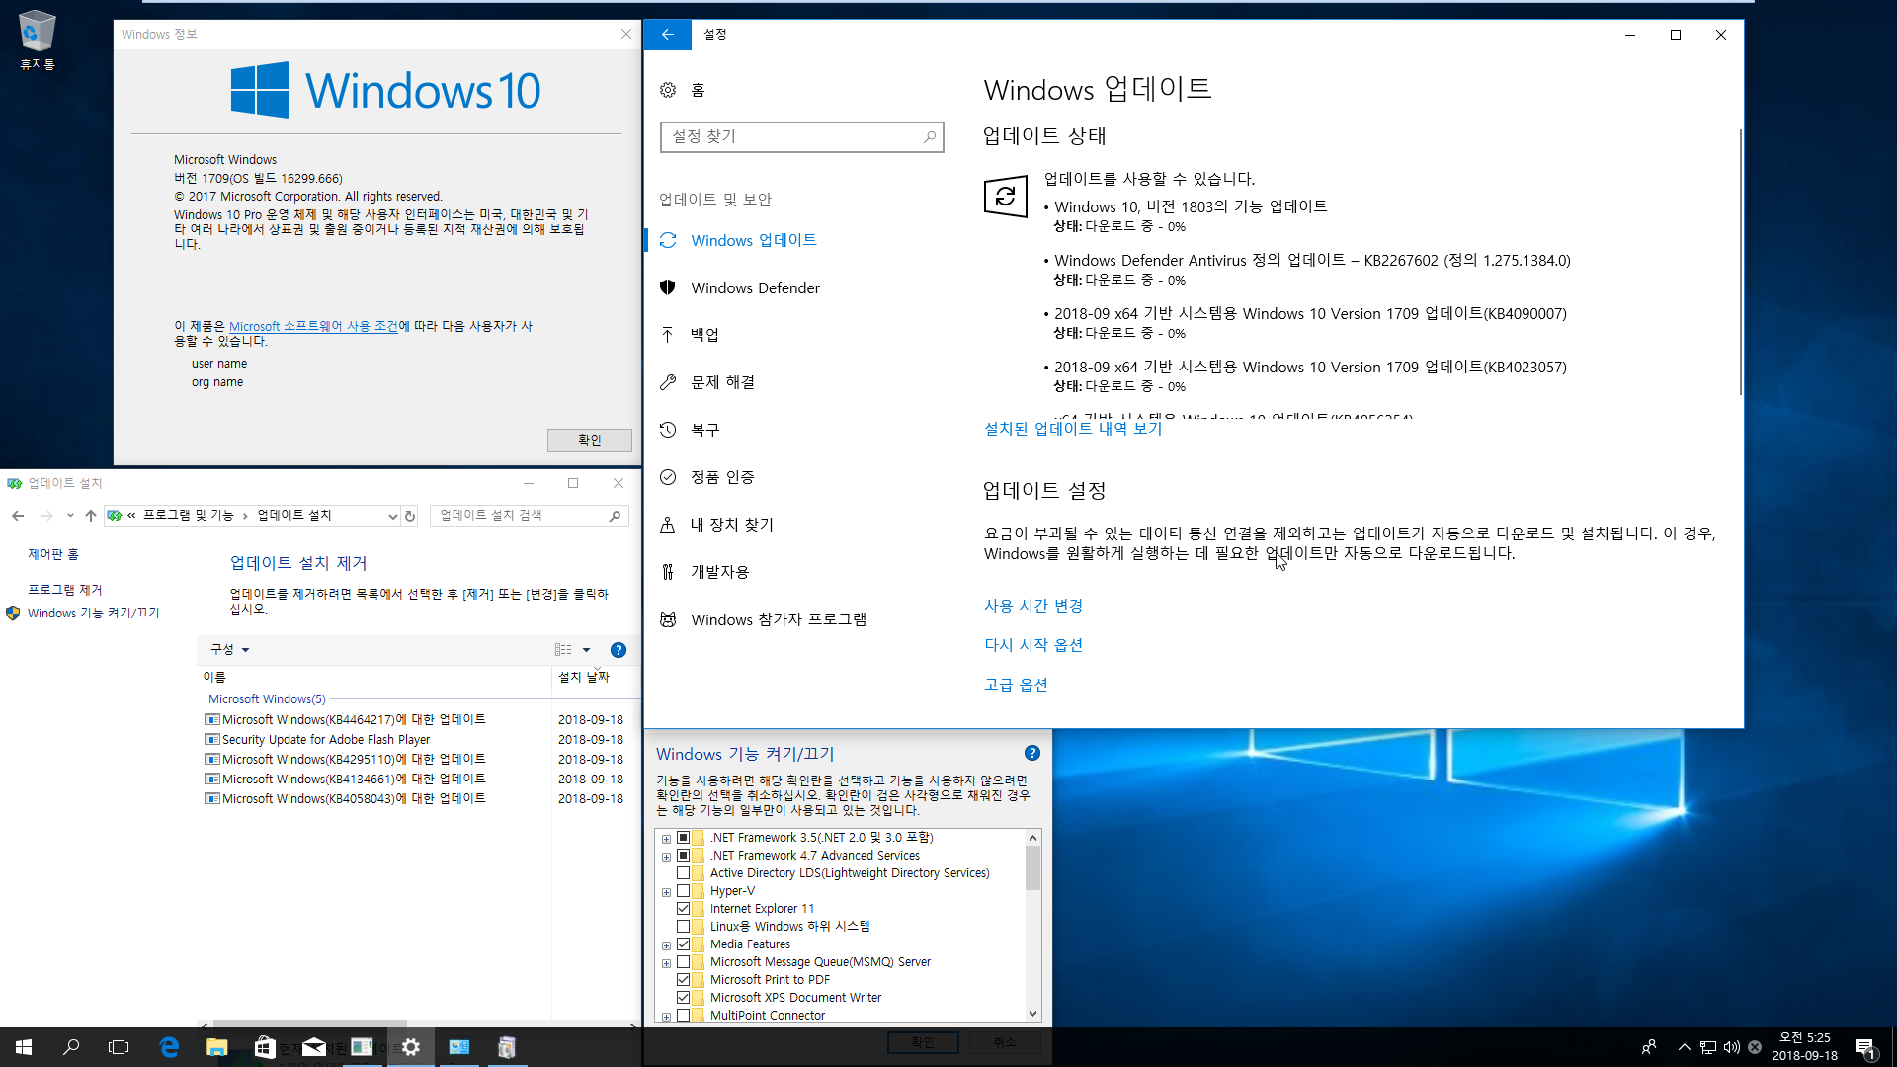Open taskbar search
1897x1067 pixels.
point(71,1047)
